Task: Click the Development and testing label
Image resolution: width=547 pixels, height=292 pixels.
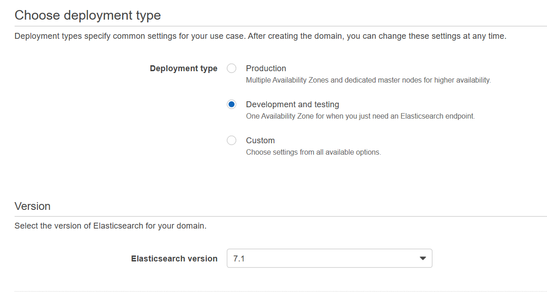Action: click(292, 104)
